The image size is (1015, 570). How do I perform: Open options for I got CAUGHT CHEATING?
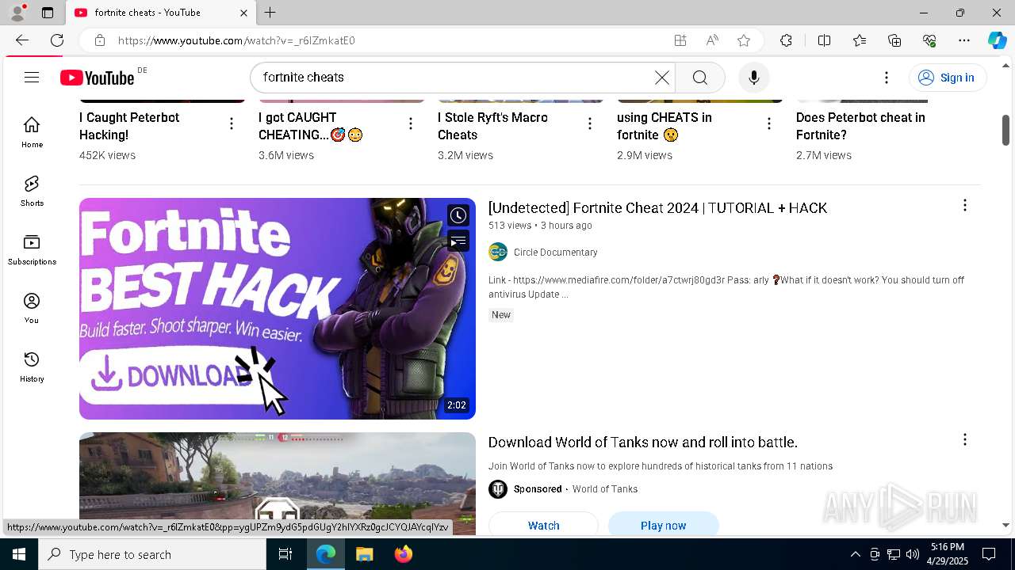click(x=410, y=123)
